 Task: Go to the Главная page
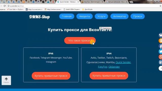coord(67,16)
